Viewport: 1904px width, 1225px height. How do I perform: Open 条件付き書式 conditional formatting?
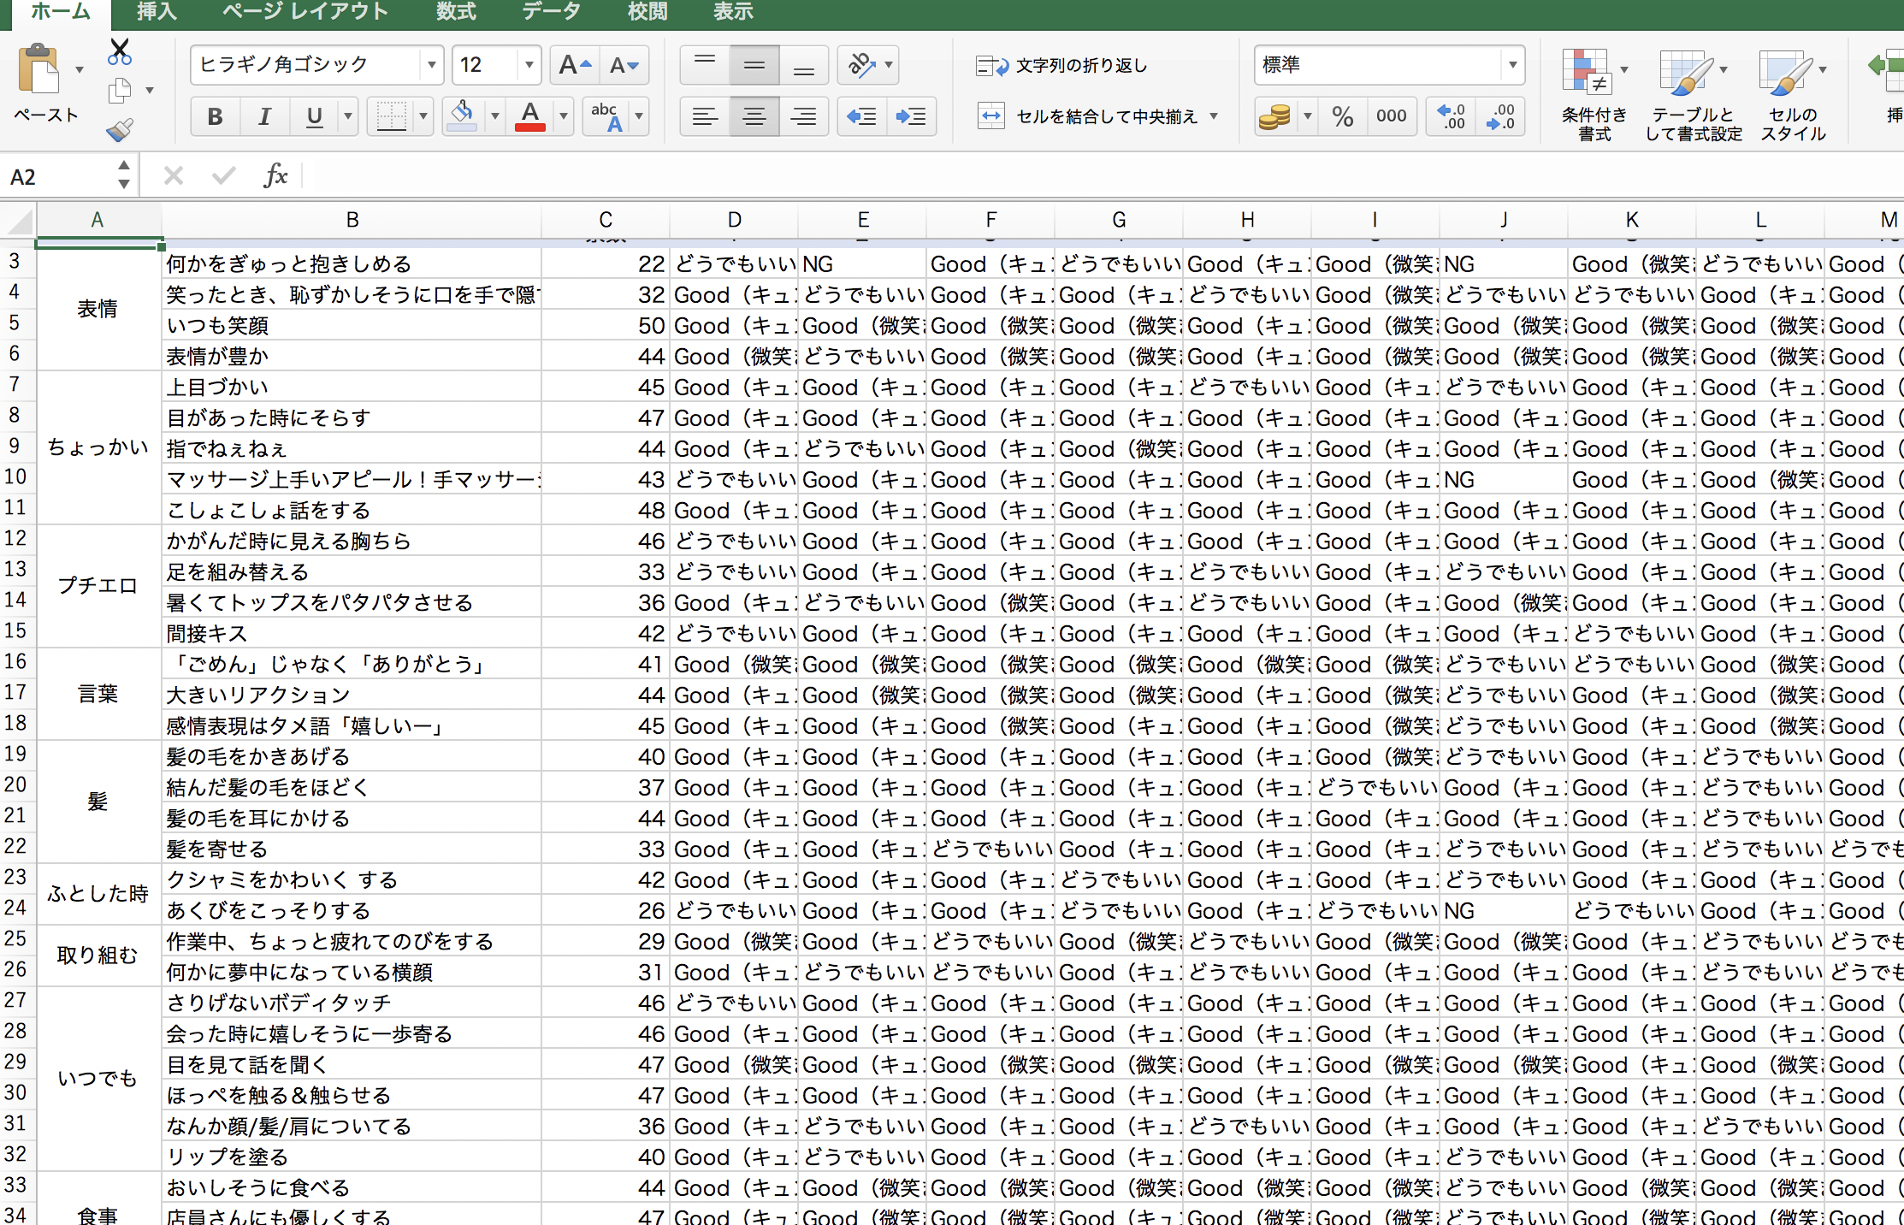[1594, 94]
